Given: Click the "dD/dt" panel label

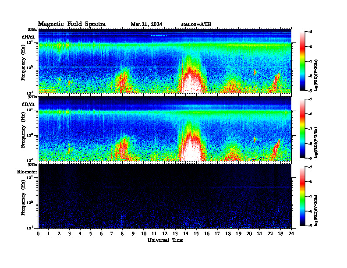Looking at the screenshot, I should coord(28,104).
